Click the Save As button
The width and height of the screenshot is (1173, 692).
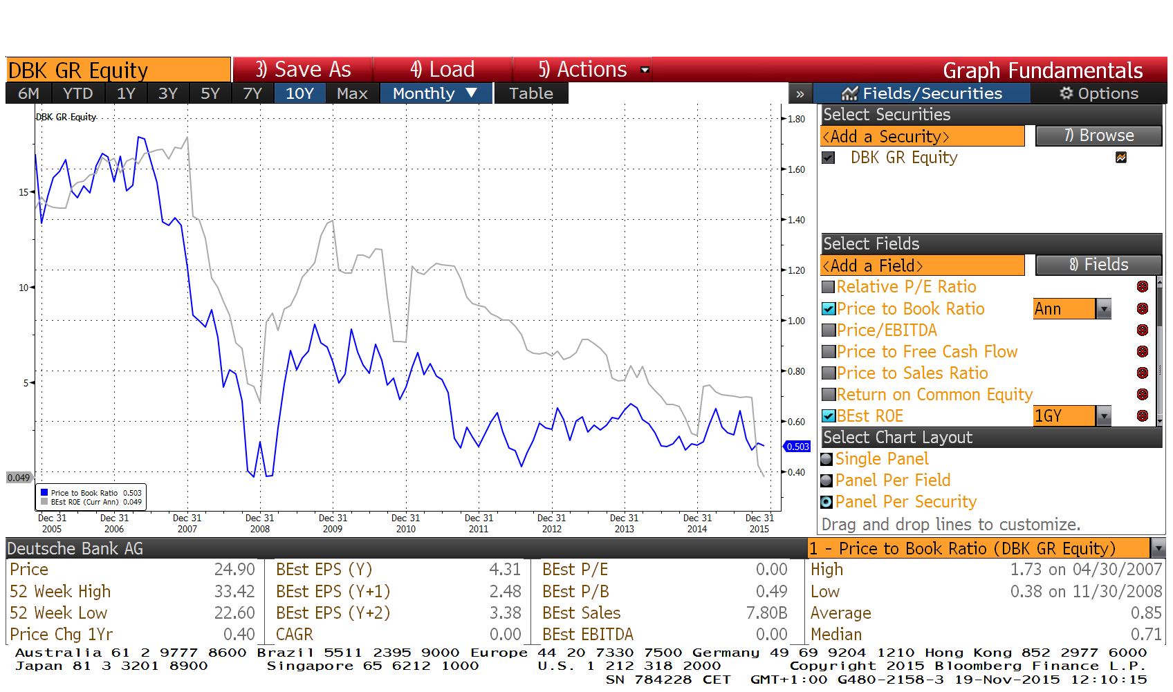303,70
